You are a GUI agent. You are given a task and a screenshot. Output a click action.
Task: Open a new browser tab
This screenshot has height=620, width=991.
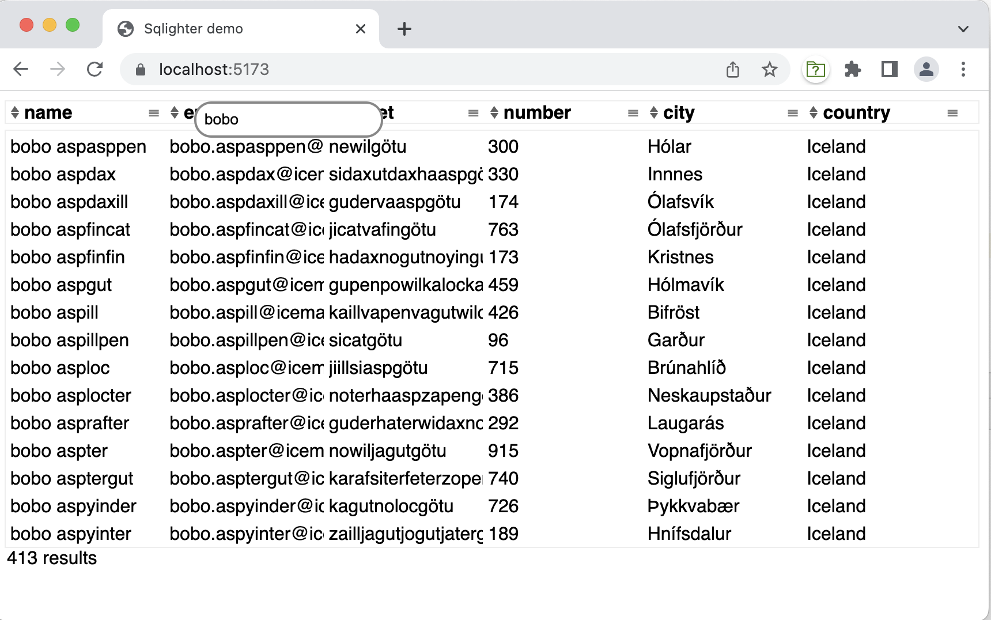coord(404,29)
